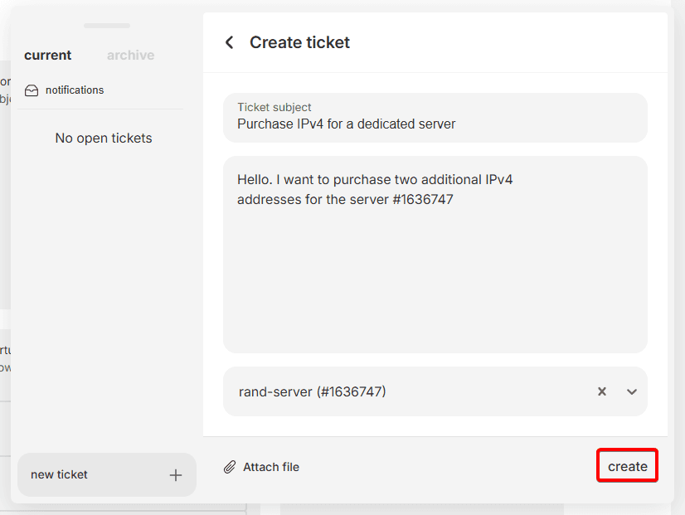Switch to the current tab

click(47, 56)
